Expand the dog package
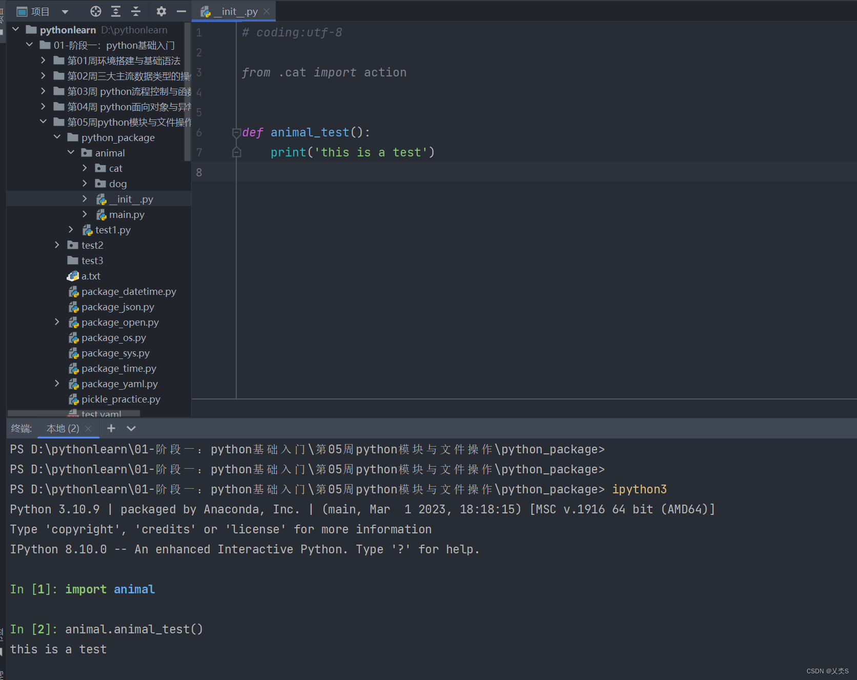This screenshot has width=857, height=680. pos(85,184)
